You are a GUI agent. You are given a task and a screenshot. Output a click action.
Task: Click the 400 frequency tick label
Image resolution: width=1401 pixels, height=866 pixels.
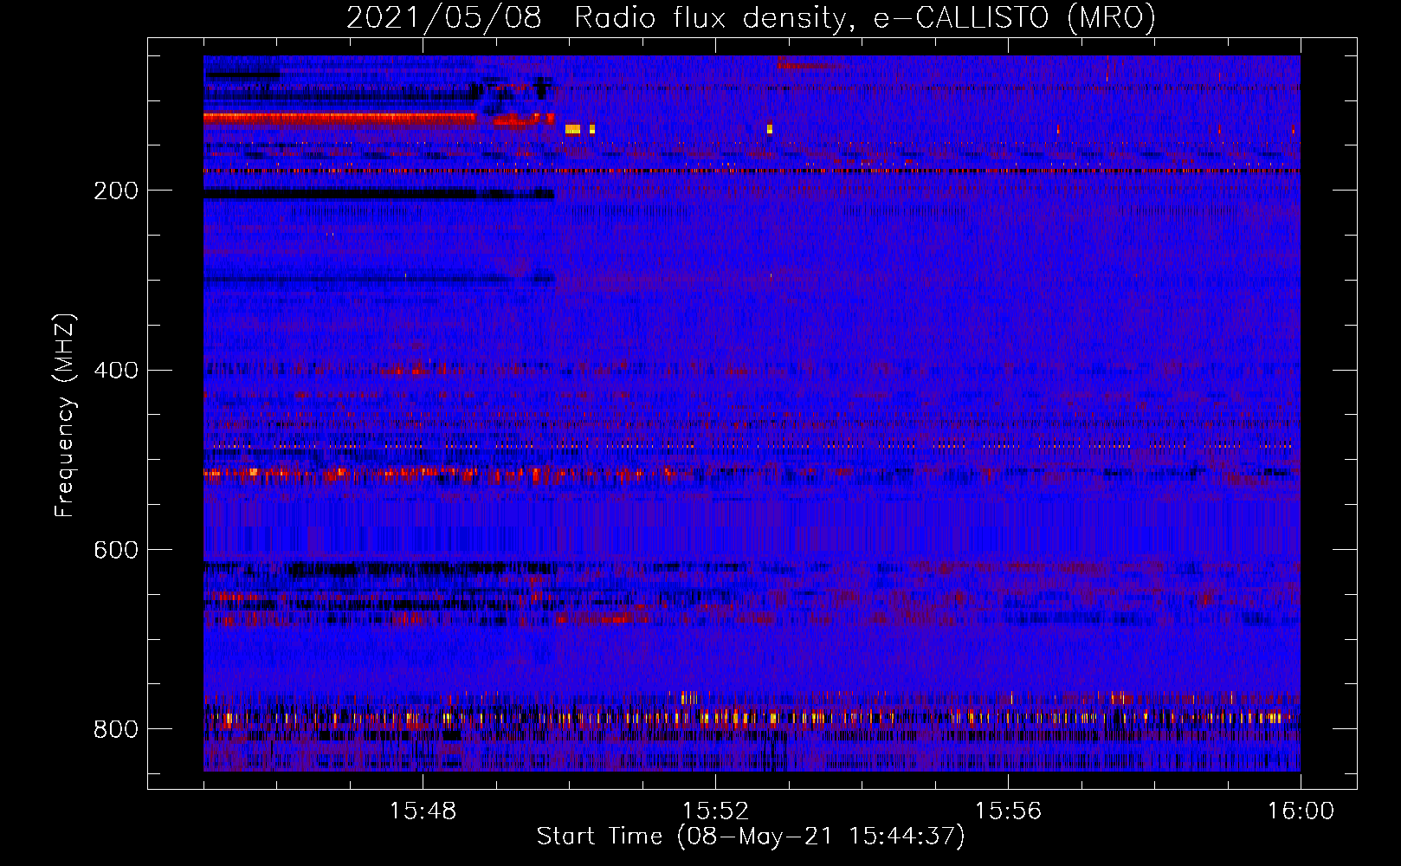(116, 371)
